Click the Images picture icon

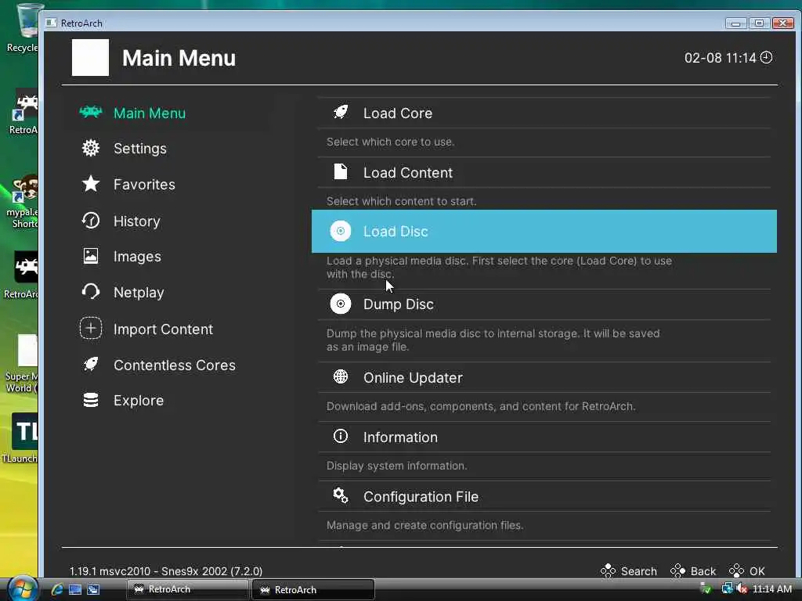point(91,256)
